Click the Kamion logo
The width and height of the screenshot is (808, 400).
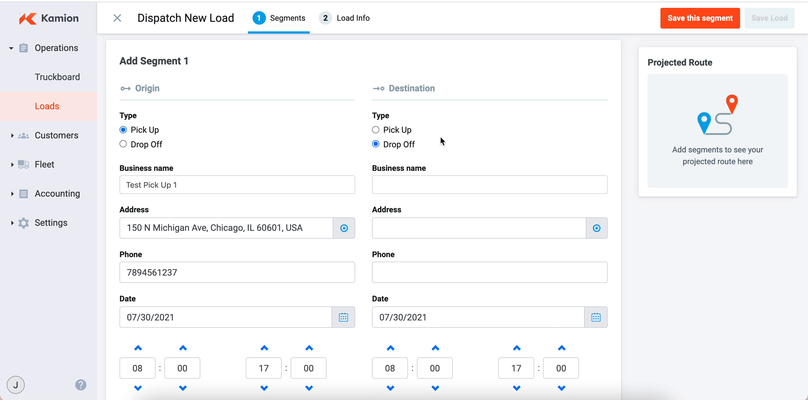click(x=49, y=18)
